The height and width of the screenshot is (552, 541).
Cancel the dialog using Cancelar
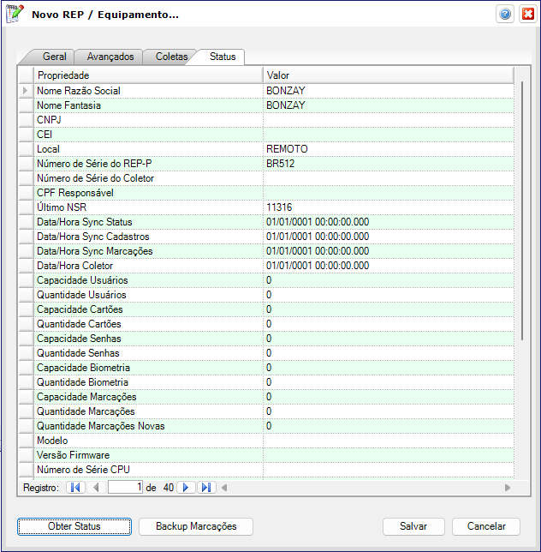485,526
